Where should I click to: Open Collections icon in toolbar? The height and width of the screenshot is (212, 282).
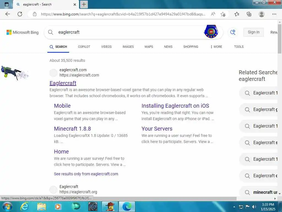point(249,14)
